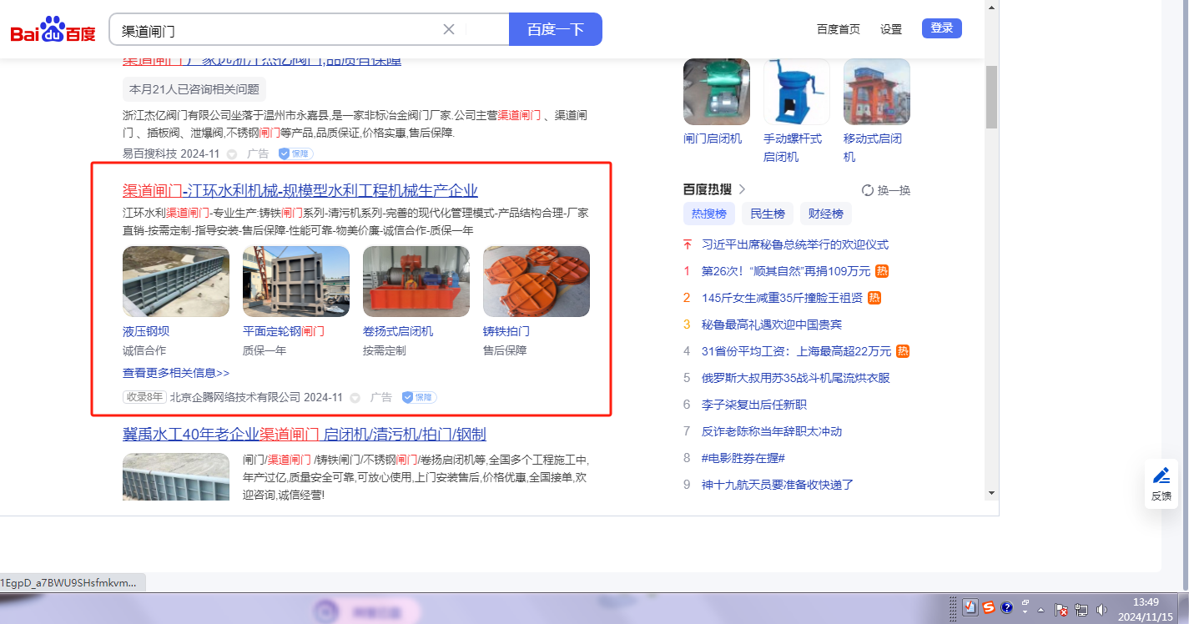Open hot search 秘鲁最高礼遇欢迎中国贵宾

pos(772,325)
